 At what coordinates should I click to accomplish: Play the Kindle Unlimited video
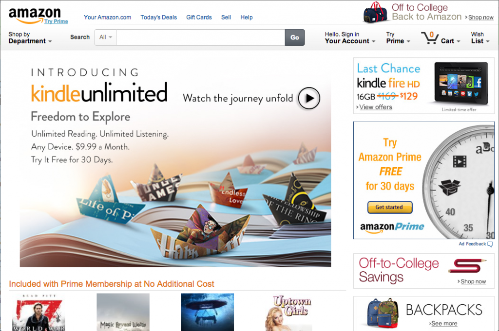coord(308,98)
